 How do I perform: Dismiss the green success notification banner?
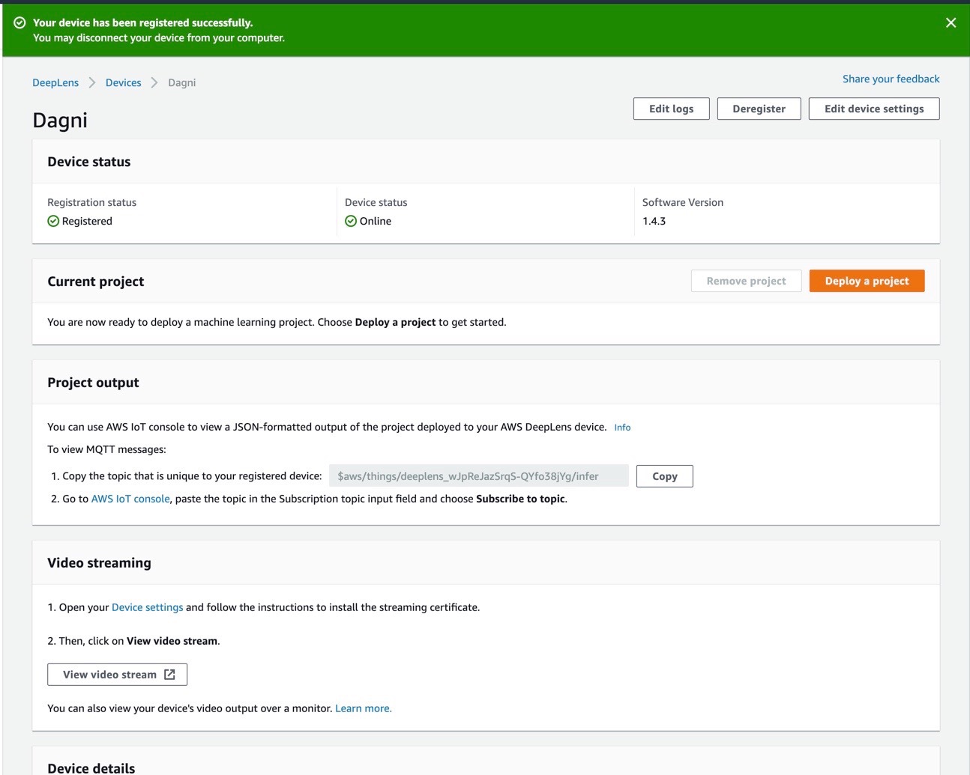[951, 23]
